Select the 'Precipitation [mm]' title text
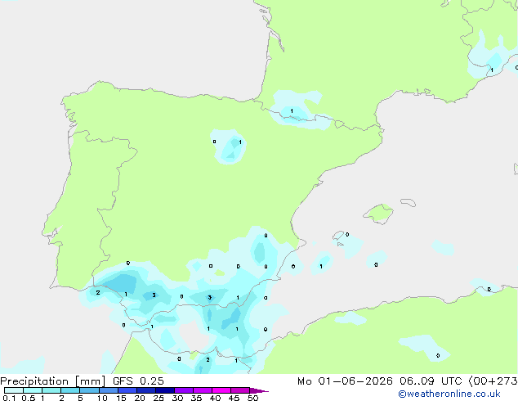The width and height of the screenshot is (518, 401). (52, 381)
